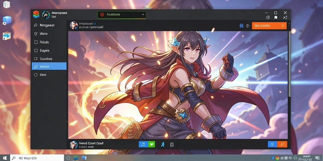
Task: Open the notification center icon on taskbar
Action: click(317, 158)
